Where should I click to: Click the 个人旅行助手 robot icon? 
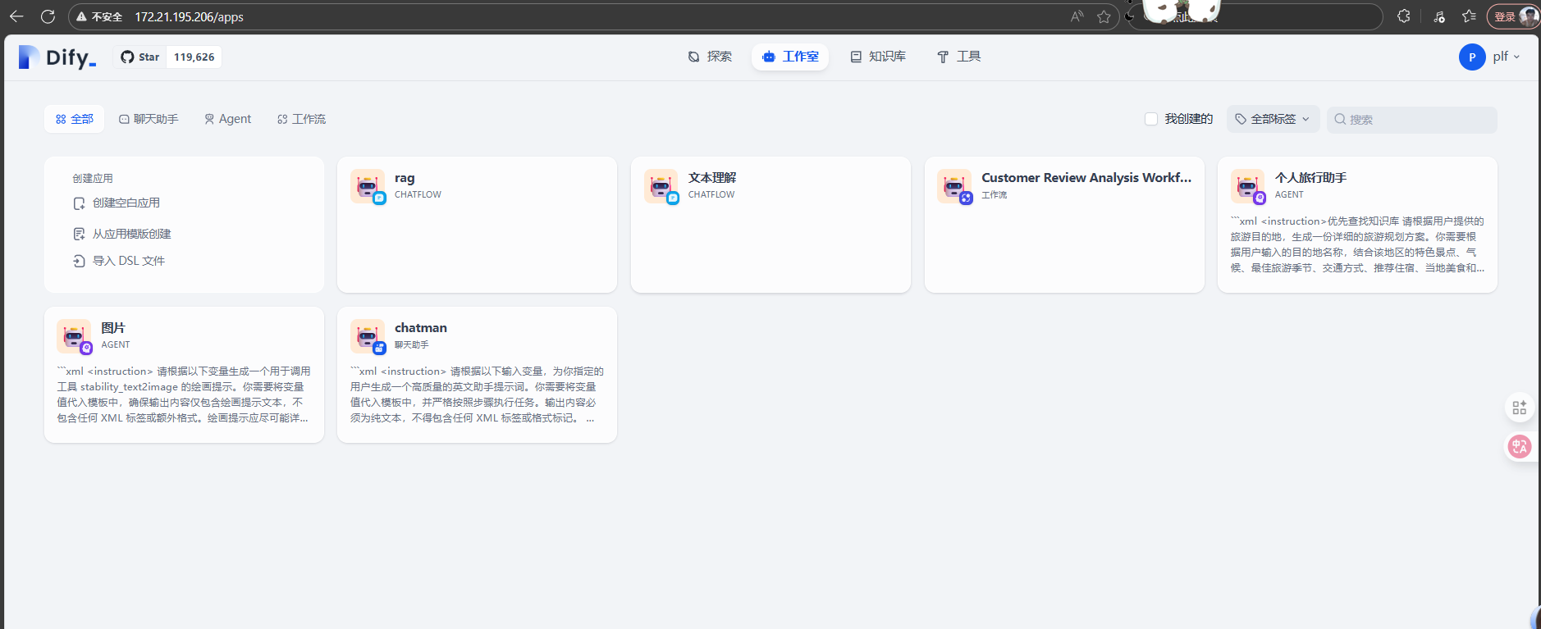(x=1247, y=185)
